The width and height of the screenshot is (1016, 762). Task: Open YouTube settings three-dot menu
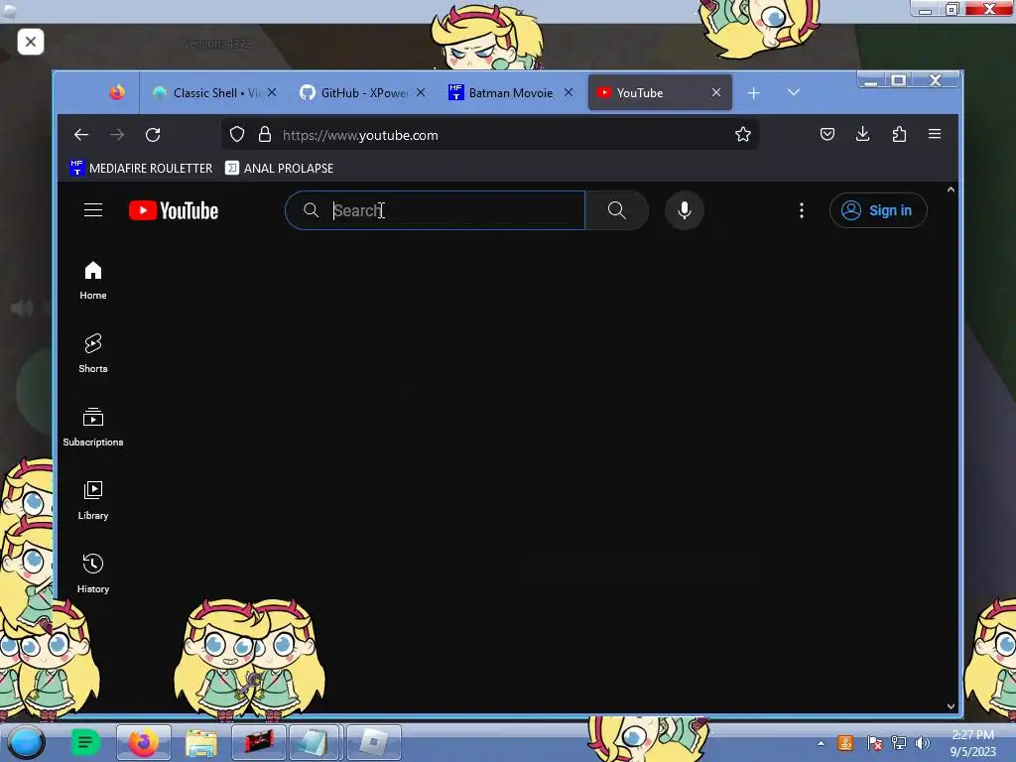[802, 210]
